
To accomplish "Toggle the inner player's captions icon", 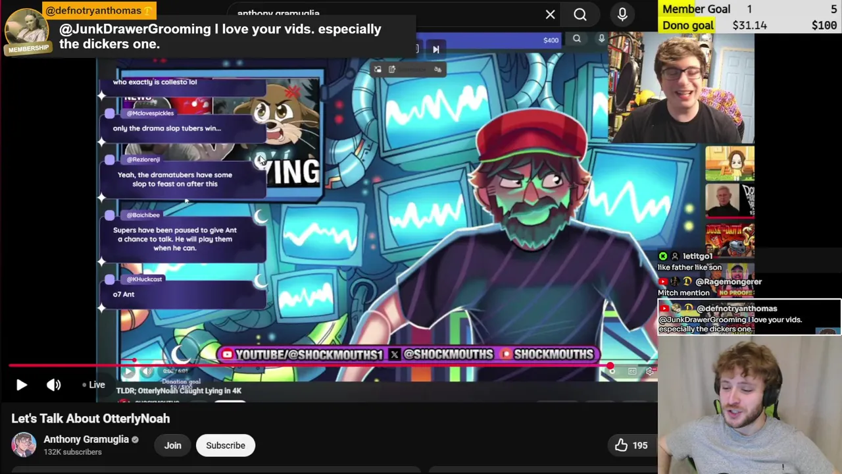I will click(632, 371).
